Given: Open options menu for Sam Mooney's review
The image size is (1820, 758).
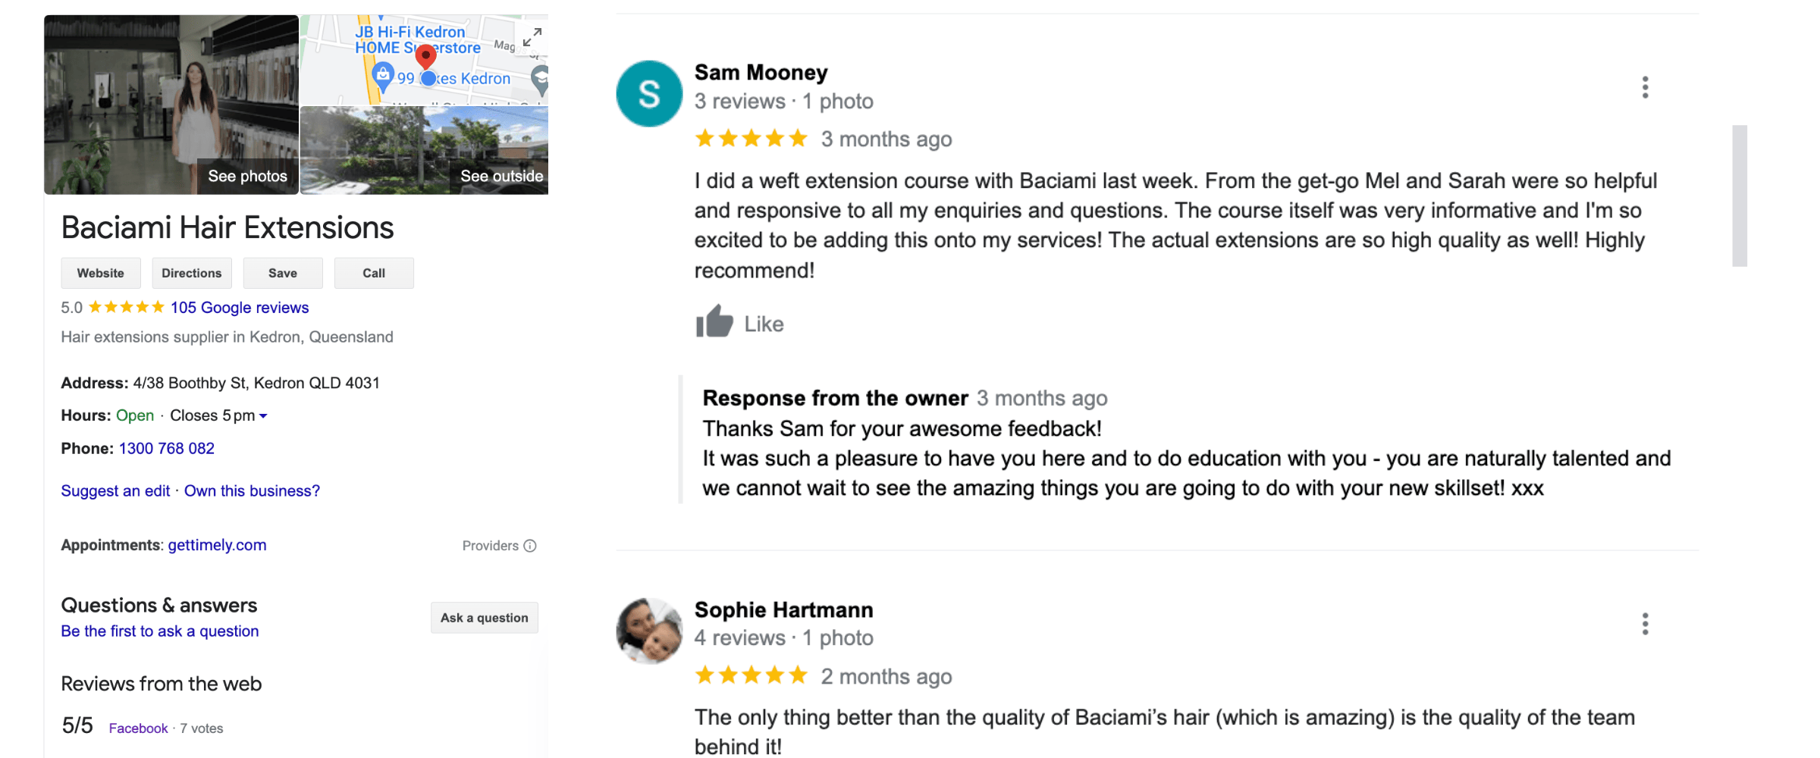Looking at the screenshot, I should 1645,87.
